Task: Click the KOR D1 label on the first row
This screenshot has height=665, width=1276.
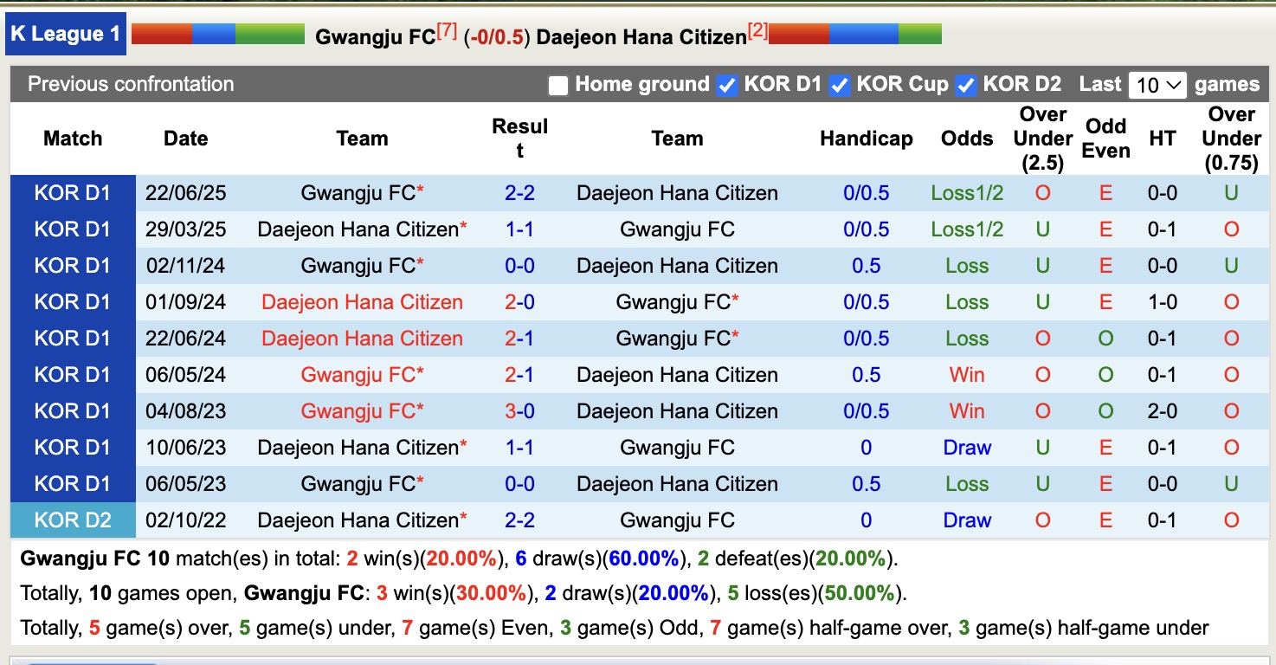Action: tap(73, 193)
